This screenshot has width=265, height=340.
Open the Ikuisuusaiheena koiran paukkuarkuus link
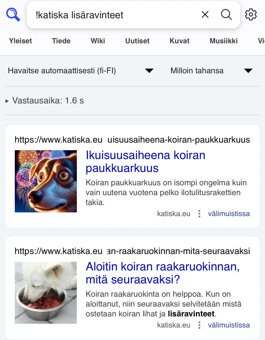pos(145,162)
